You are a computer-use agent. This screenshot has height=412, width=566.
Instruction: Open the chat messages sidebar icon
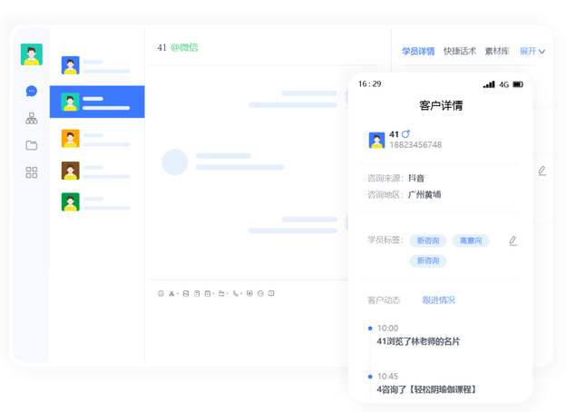pyautogui.click(x=32, y=91)
